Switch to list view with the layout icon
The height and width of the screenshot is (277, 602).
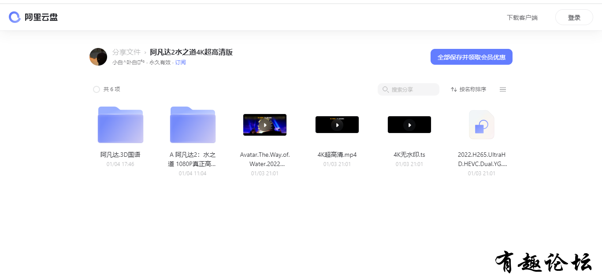pos(503,89)
